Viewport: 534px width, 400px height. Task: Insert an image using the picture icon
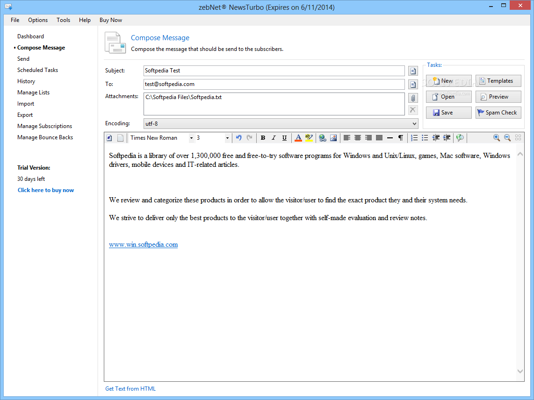coord(333,137)
